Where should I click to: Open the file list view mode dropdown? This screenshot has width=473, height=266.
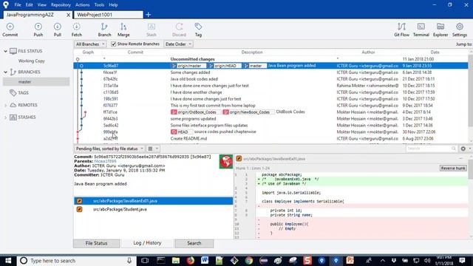(x=153, y=149)
